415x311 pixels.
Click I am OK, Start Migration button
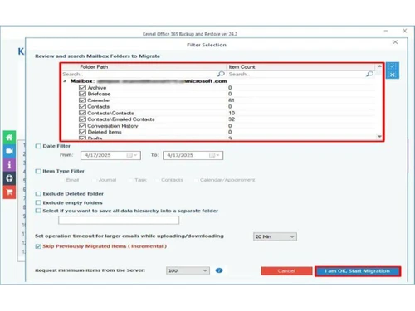(x=358, y=271)
